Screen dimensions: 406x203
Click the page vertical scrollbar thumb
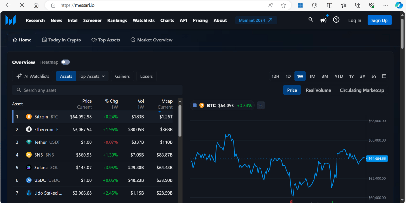402,34
